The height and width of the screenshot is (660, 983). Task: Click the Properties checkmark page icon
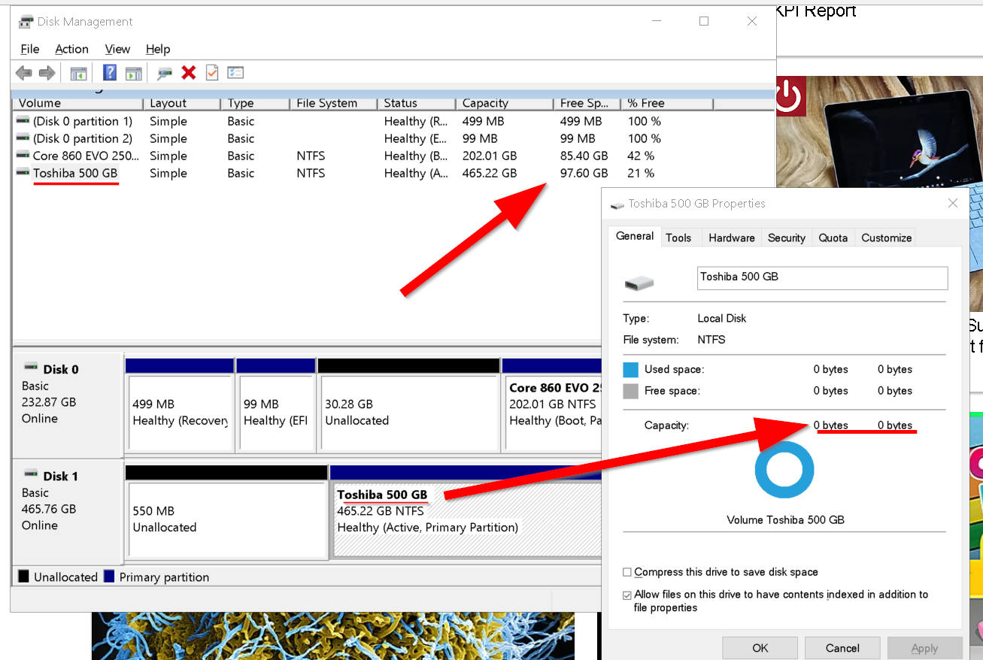[212, 73]
